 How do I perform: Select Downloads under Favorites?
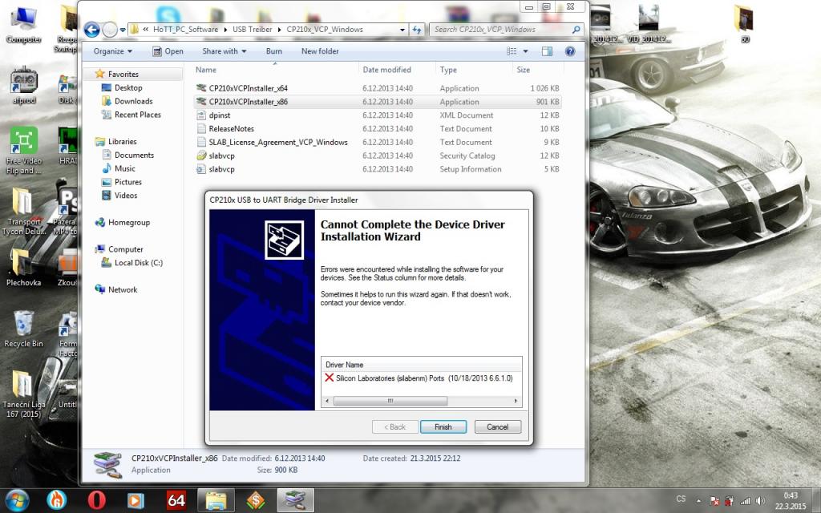pos(133,101)
